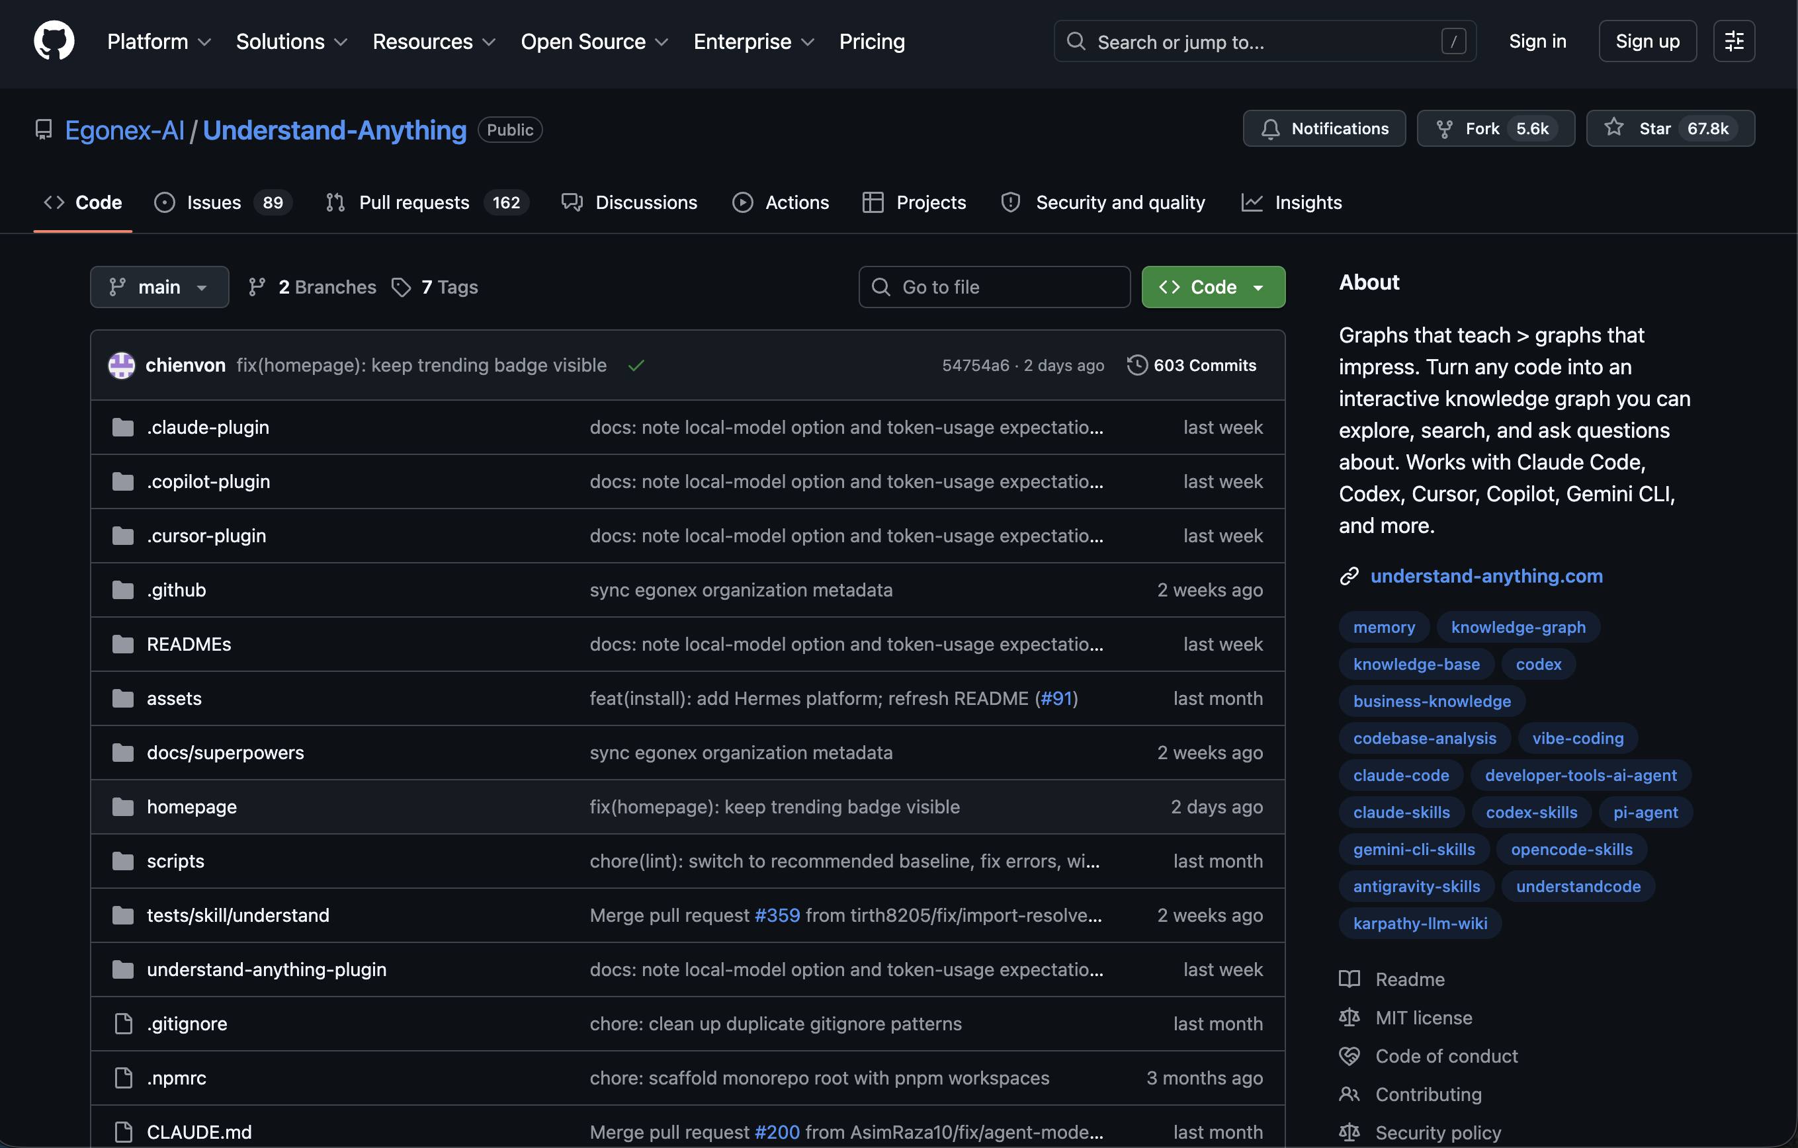
Task: Open the green Code dropdown
Action: click(1213, 288)
